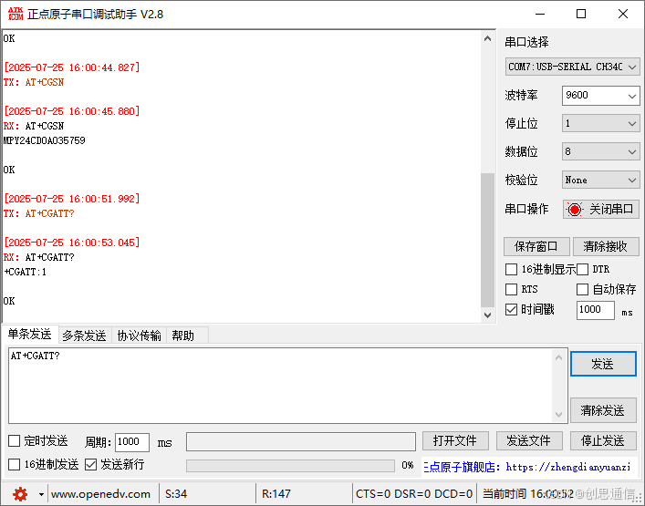Viewport: 645px width, 506px height.
Task: Close the serial assistant window
Action: (623, 14)
